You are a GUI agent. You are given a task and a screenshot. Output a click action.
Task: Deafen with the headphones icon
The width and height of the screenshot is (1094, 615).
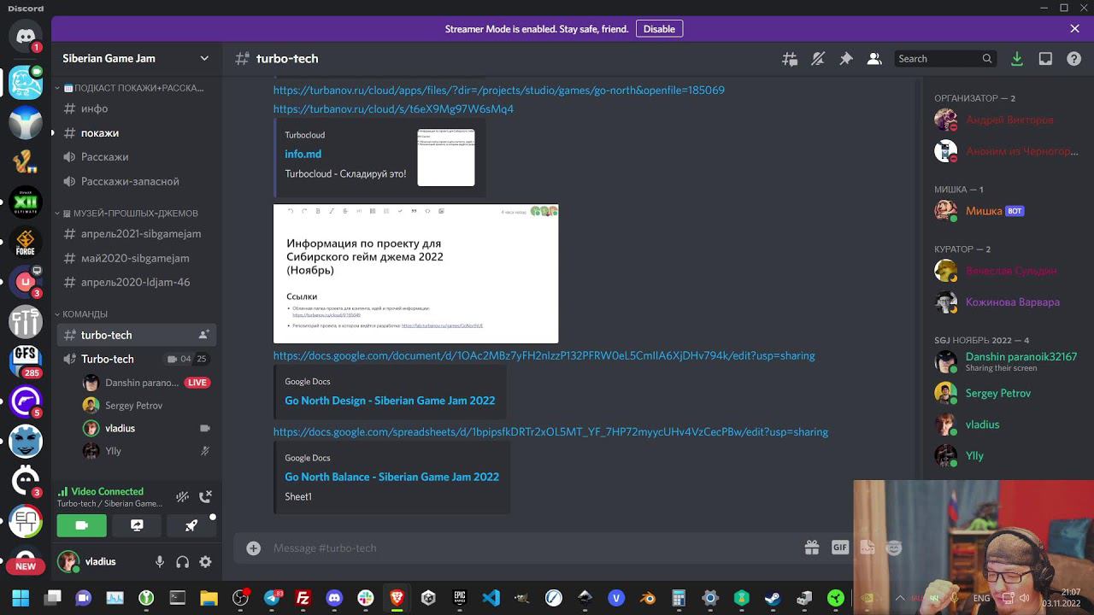(182, 562)
